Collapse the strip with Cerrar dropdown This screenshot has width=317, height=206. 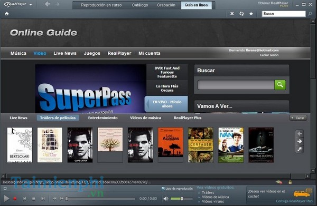pos(298,118)
